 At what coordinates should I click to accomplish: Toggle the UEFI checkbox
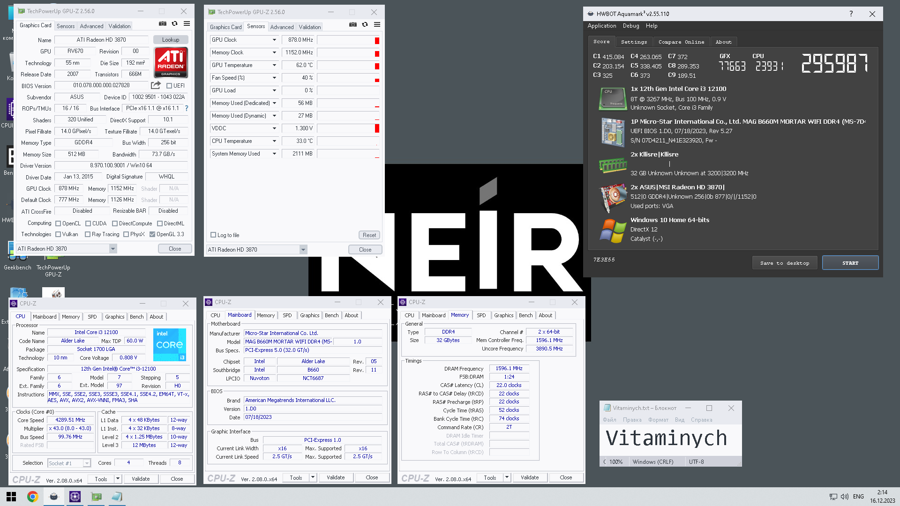[169, 86]
